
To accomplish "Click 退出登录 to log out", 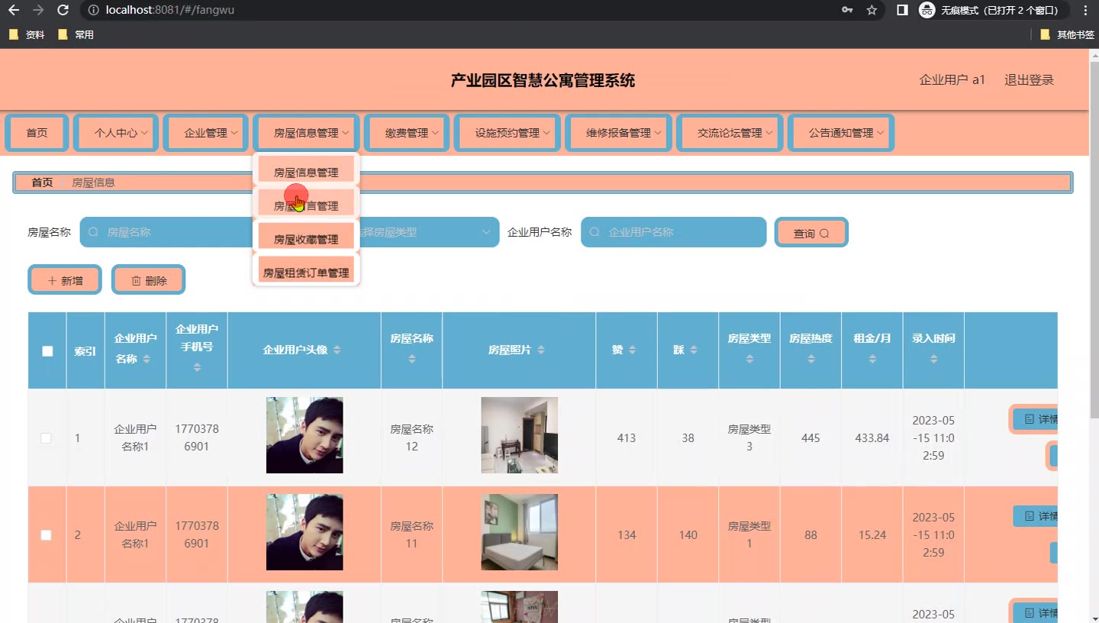I will click(1029, 79).
